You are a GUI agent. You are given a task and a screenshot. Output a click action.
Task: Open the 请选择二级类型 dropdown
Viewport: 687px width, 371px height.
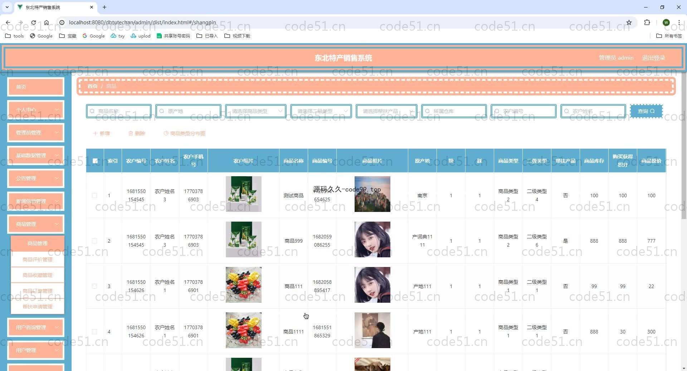coord(321,111)
